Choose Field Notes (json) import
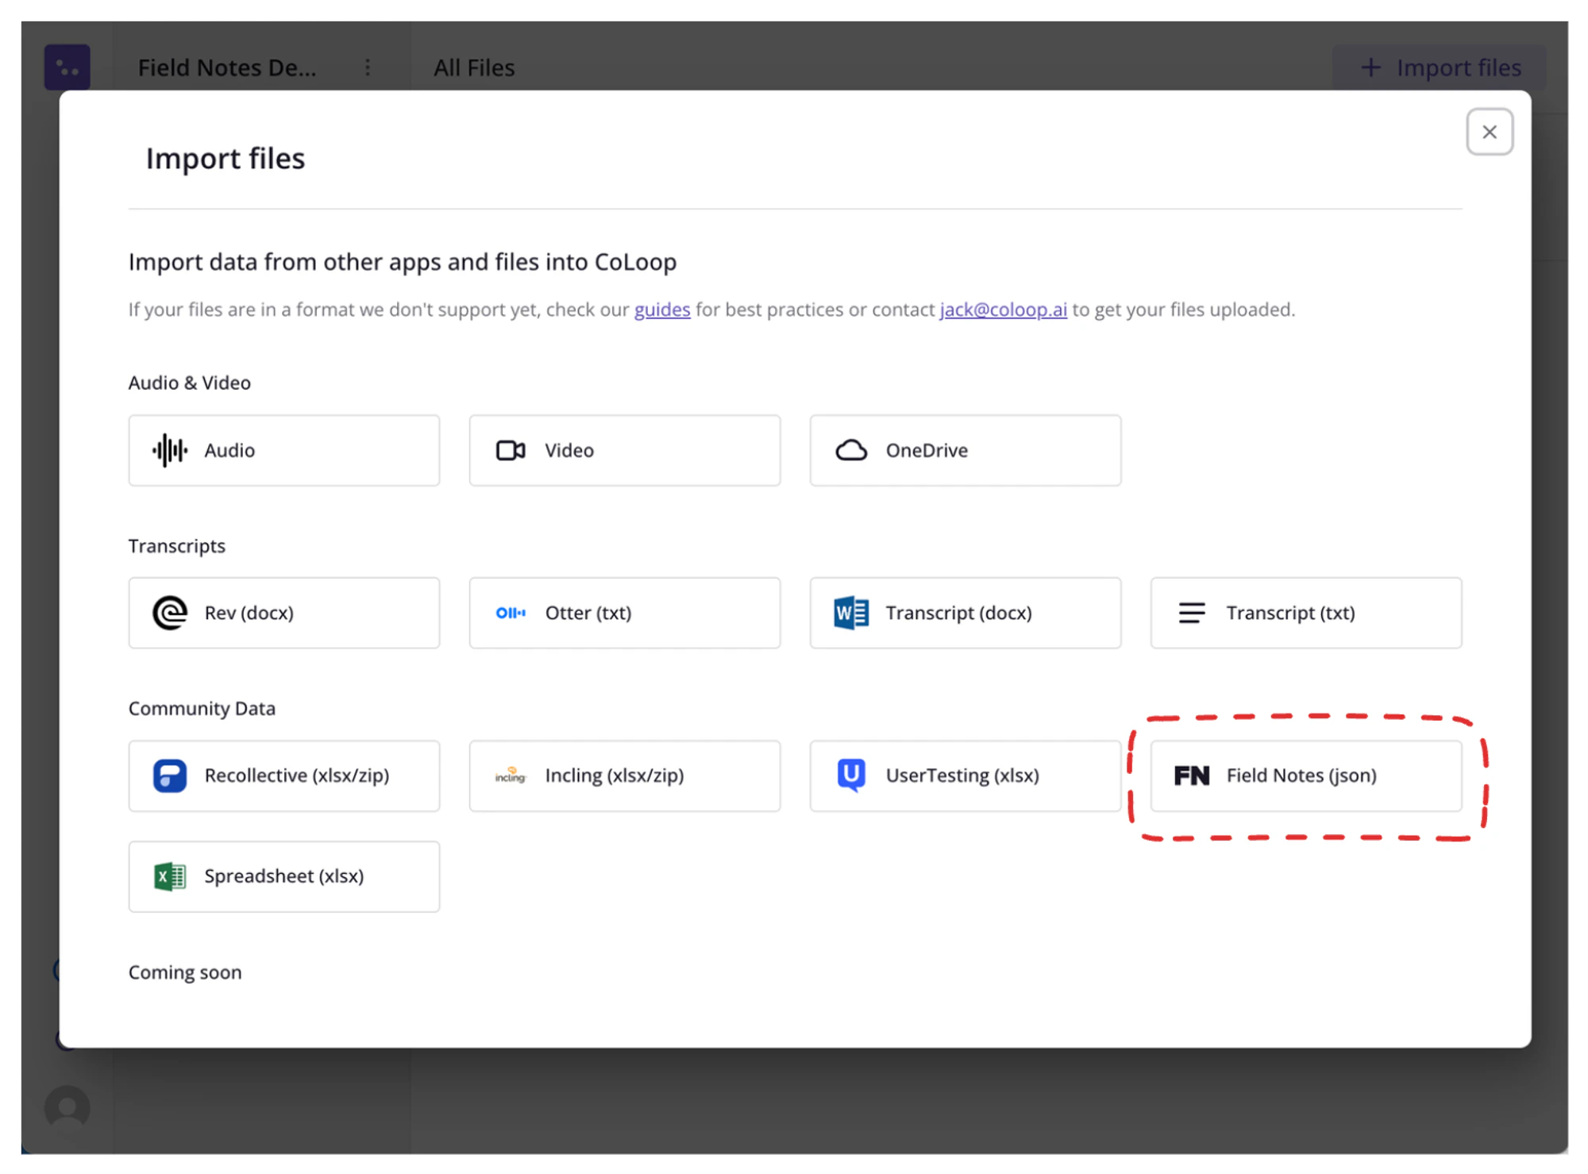Viewport: 1588px width, 1174px height. (x=1305, y=776)
